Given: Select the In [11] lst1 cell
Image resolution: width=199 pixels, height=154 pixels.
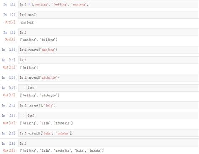Looking at the screenshot, I should point(108,60).
